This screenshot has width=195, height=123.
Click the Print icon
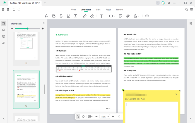pos(8,9)
